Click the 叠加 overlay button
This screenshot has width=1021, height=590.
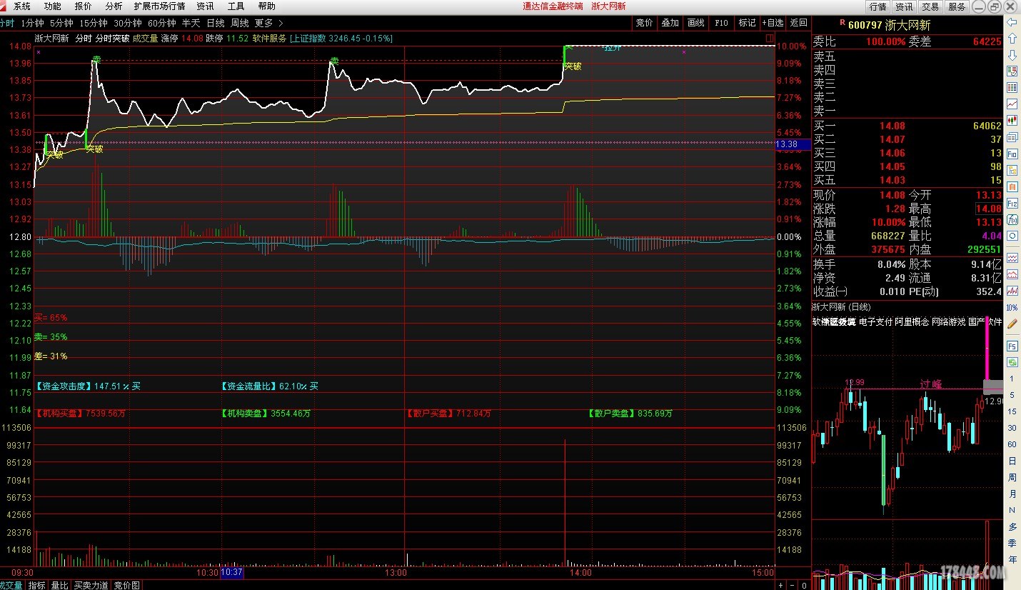pyautogui.click(x=670, y=23)
